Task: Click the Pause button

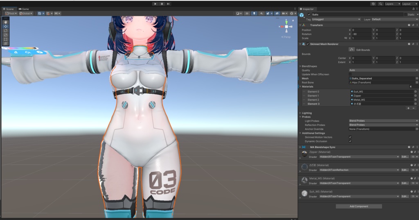Action: tap(162, 4)
